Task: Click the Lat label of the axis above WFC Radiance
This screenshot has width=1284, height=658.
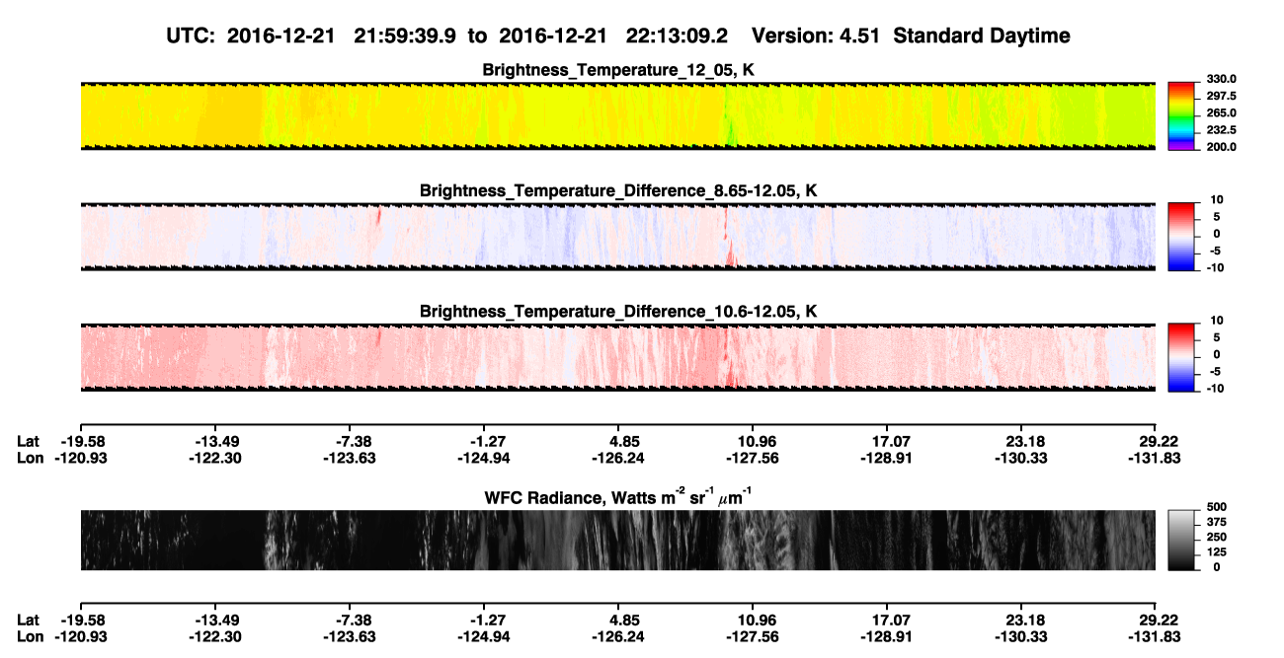Action: click(29, 441)
